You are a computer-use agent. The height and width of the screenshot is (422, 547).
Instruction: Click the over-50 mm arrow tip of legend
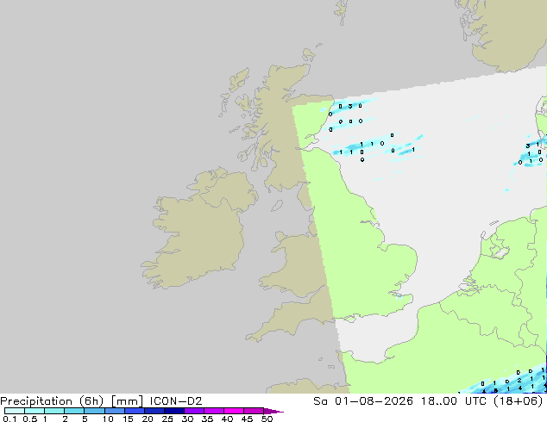[273, 411]
